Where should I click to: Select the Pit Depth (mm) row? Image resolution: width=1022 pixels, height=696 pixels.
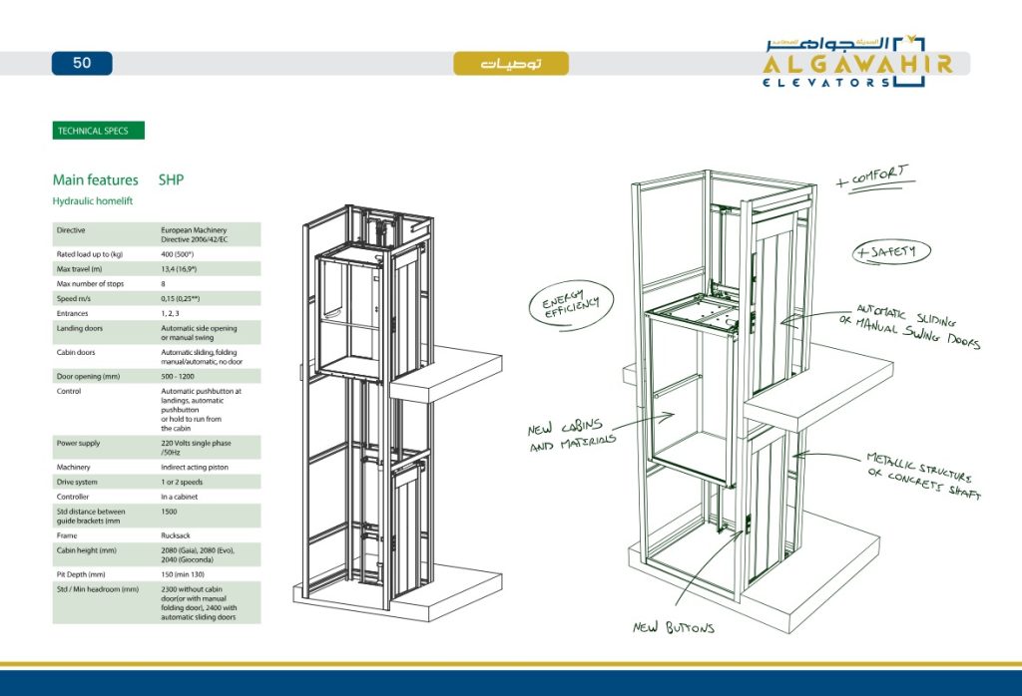tap(157, 574)
